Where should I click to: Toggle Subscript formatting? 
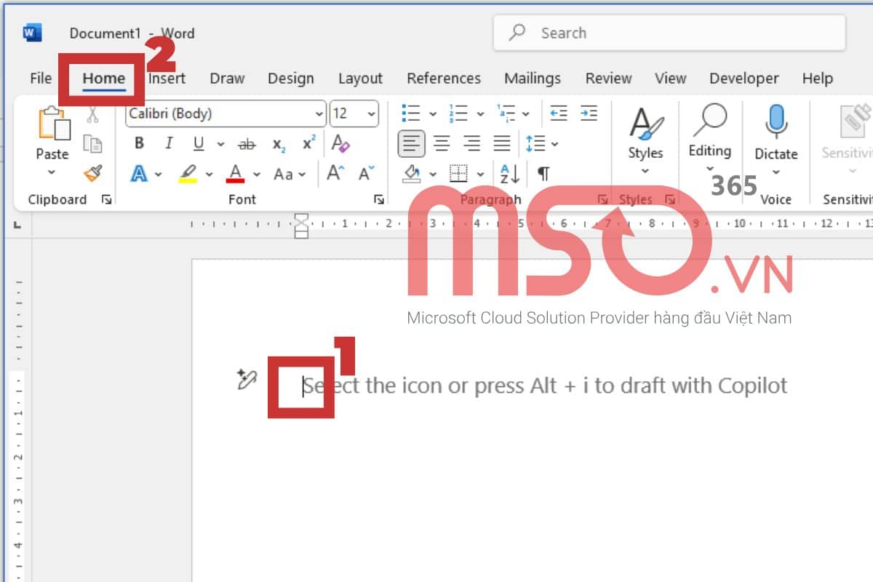pos(279,144)
